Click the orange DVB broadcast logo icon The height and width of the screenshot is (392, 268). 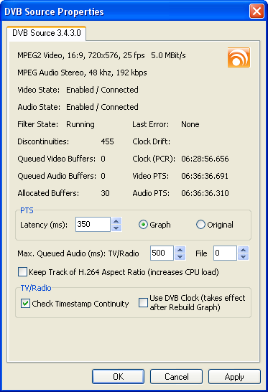(239, 57)
